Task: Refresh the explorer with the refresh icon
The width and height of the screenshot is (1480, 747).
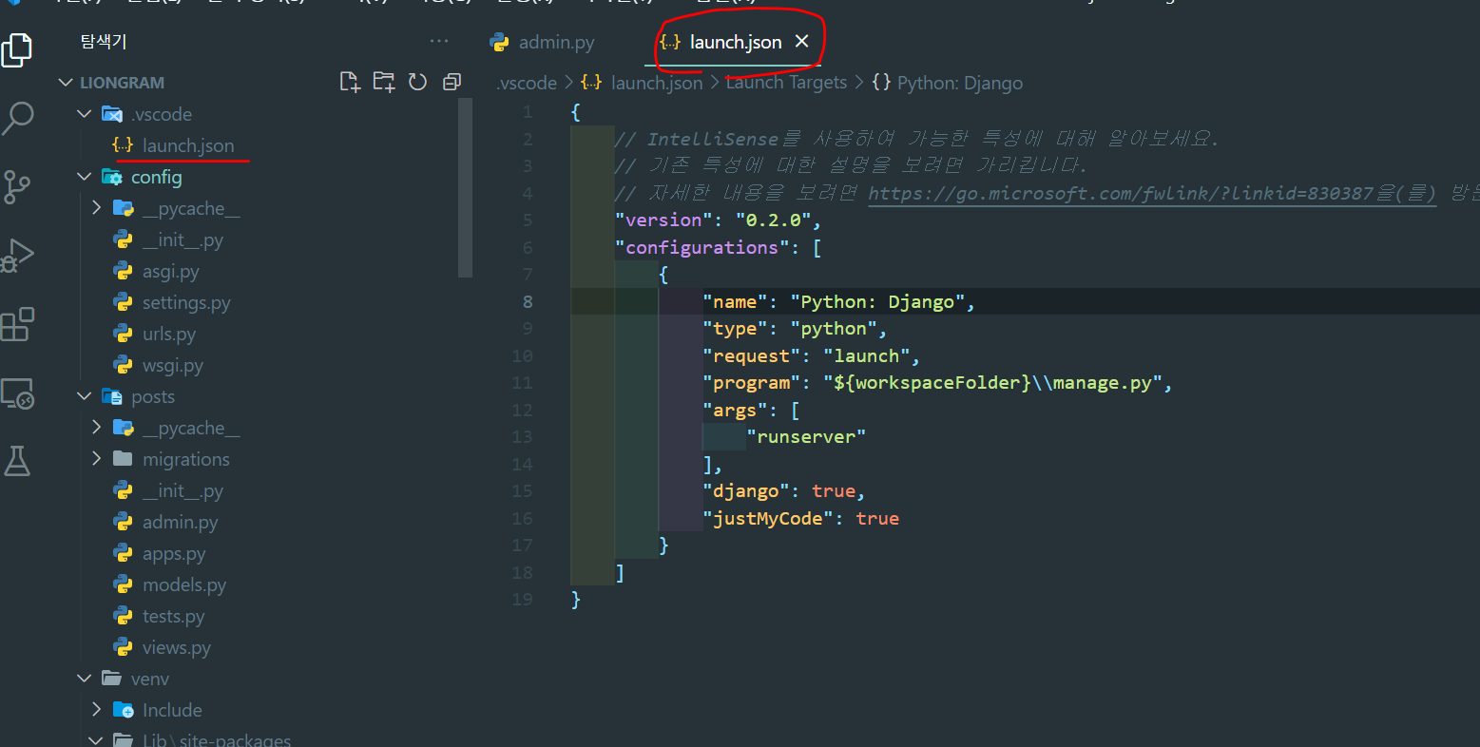Action: point(417,82)
